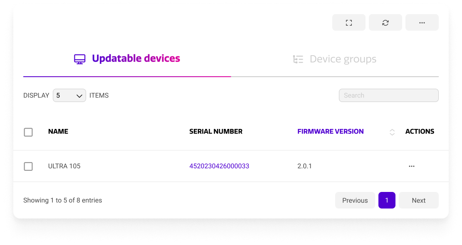Click the Search field

pyautogui.click(x=388, y=95)
